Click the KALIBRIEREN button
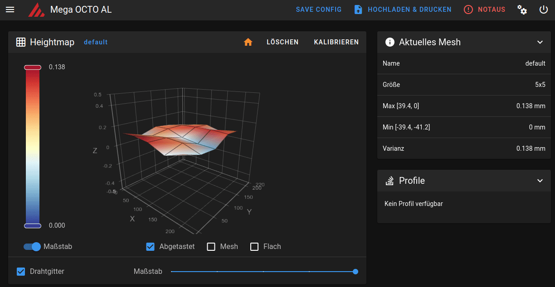555x287 pixels. (x=336, y=42)
